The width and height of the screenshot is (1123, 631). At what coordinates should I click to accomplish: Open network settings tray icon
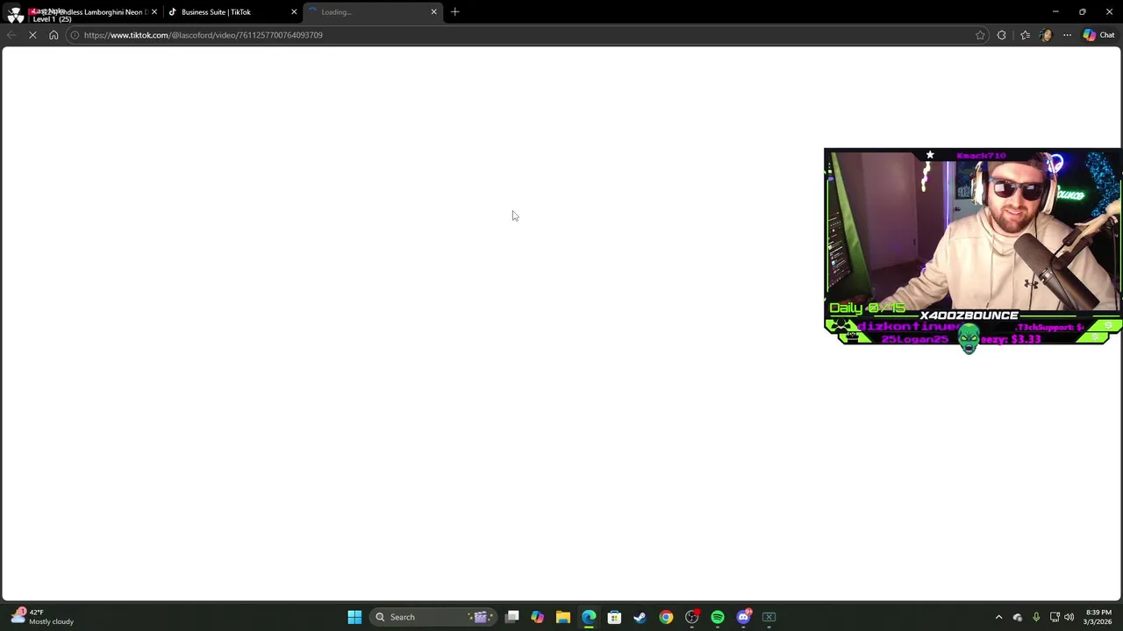(x=1055, y=617)
